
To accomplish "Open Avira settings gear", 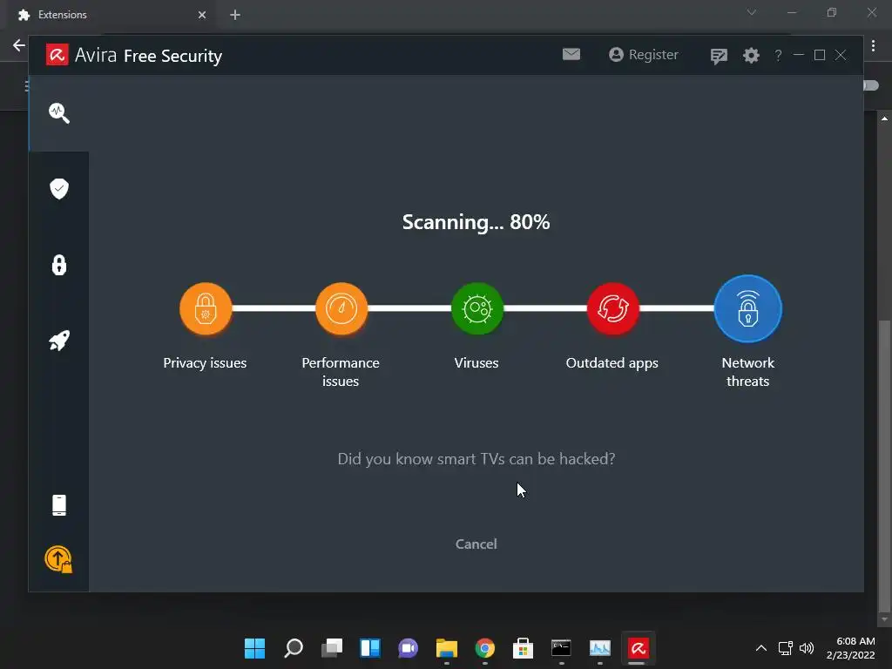I will pos(751,55).
